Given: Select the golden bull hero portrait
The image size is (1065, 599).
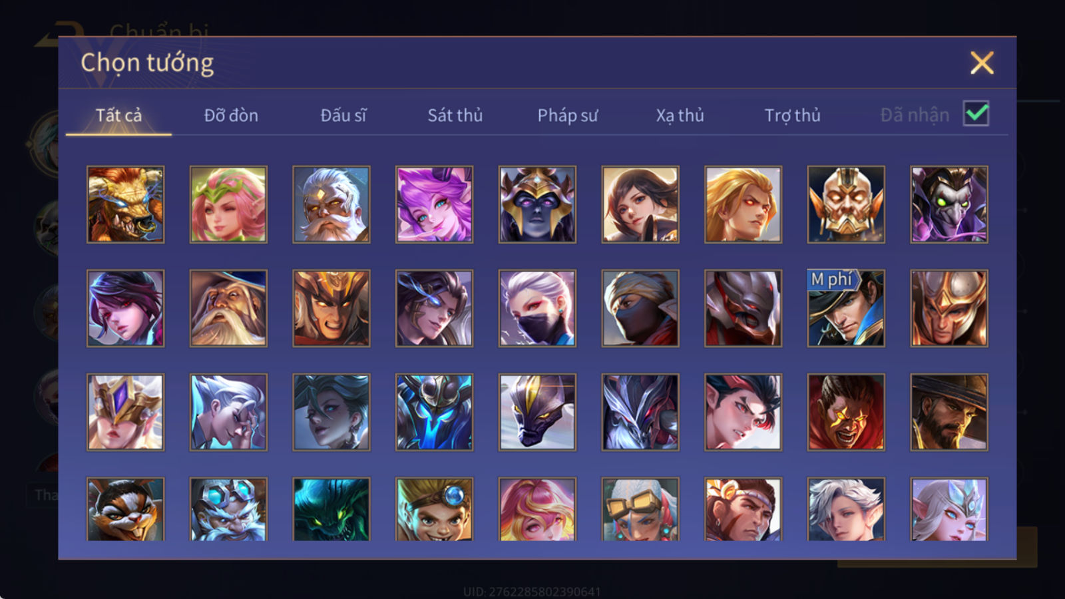Looking at the screenshot, I should pyautogui.click(x=126, y=204).
